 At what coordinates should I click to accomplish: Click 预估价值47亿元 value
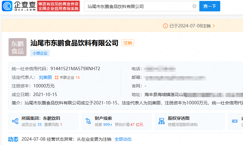[129, 125]
